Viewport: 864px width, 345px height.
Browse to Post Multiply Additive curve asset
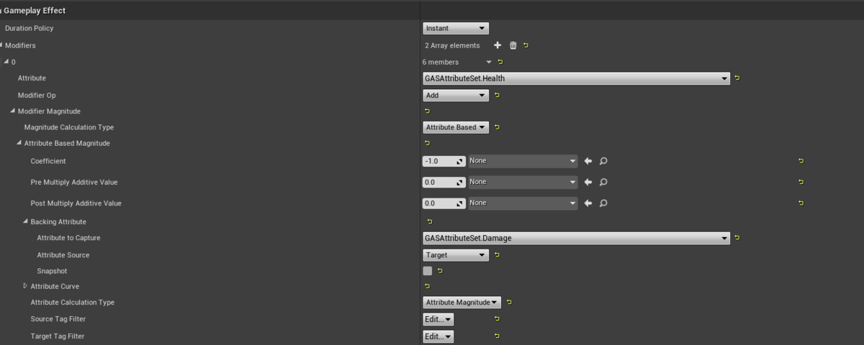coord(603,203)
